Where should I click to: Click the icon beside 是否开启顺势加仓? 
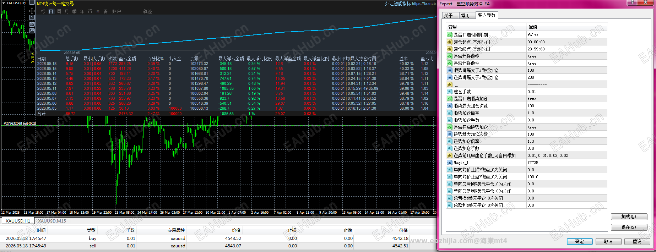[450, 99]
